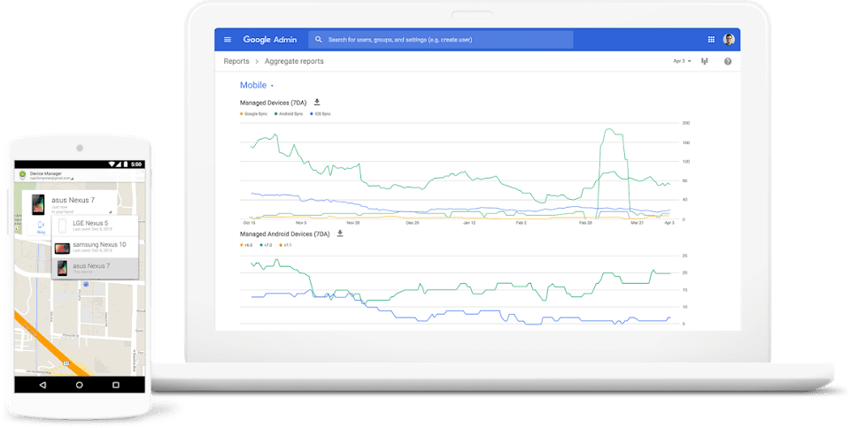Select LGE Nexus 5 from device list

[x=95, y=225]
